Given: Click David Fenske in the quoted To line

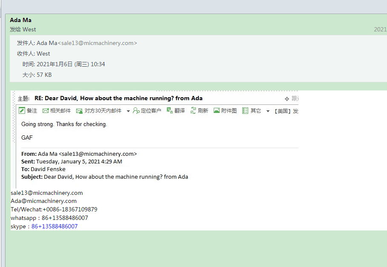Looking at the screenshot, I should (x=48, y=169).
